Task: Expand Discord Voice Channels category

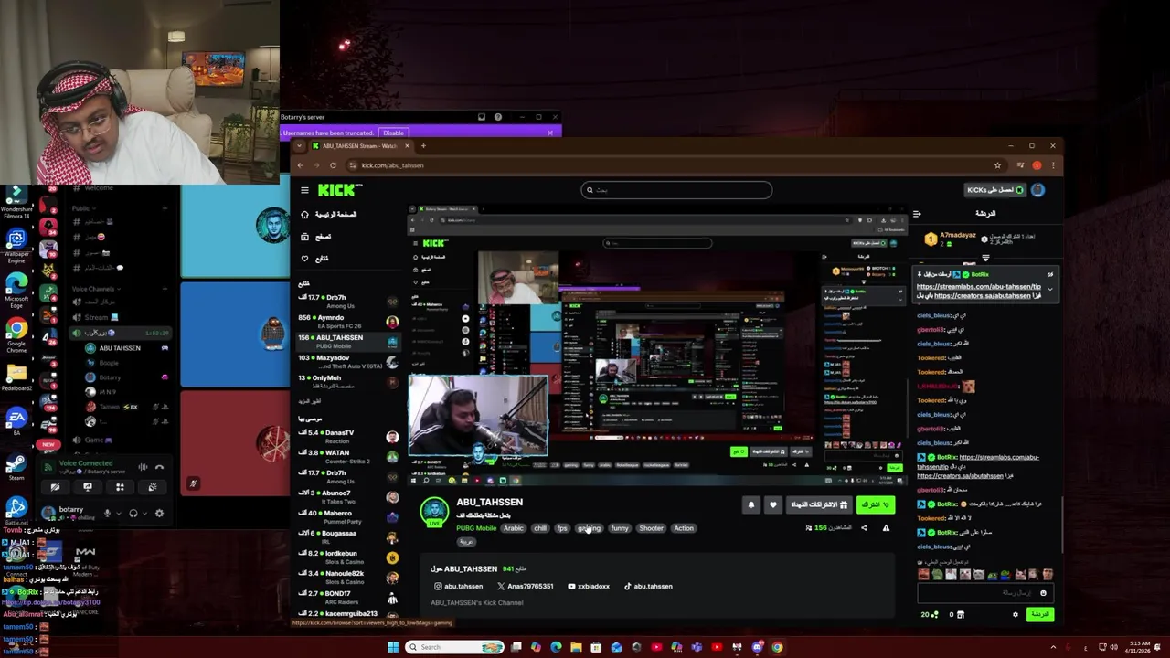Action: (94, 289)
